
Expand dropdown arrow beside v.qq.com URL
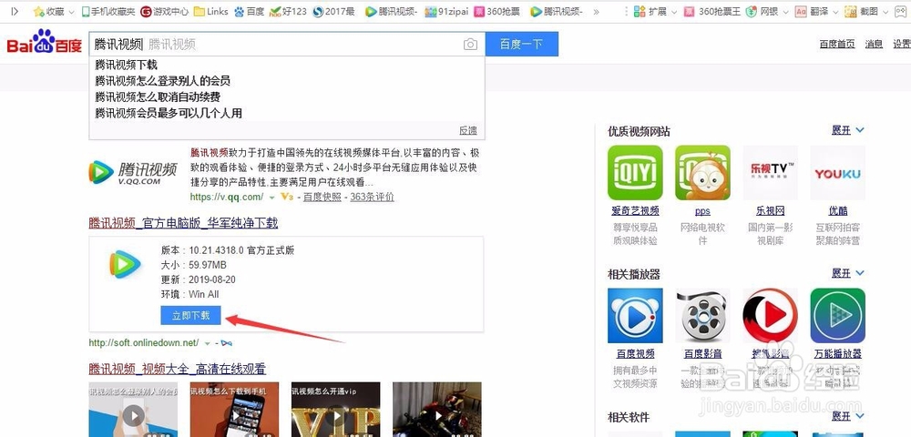(x=271, y=198)
